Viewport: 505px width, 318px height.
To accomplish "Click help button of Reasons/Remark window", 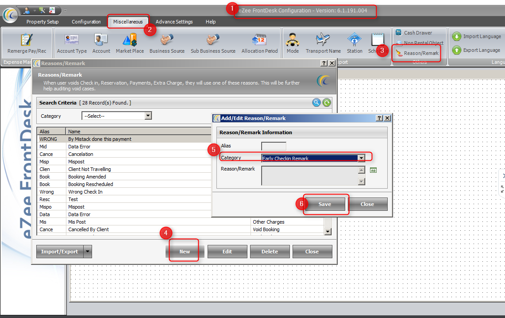I will [x=324, y=63].
